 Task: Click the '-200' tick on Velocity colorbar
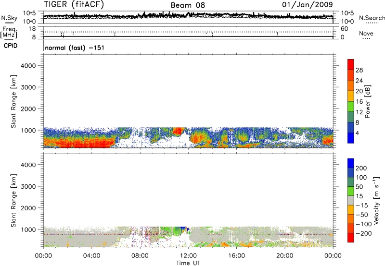pos(363,233)
